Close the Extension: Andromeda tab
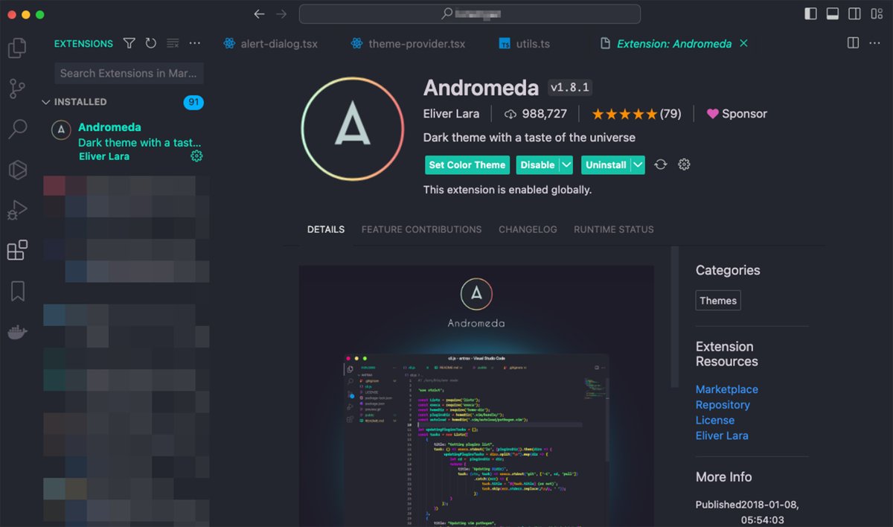The height and width of the screenshot is (527, 893). (x=743, y=44)
